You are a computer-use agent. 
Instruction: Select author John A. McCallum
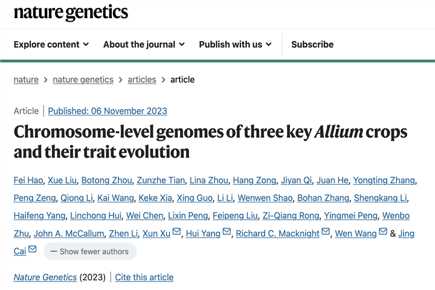[69, 234]
